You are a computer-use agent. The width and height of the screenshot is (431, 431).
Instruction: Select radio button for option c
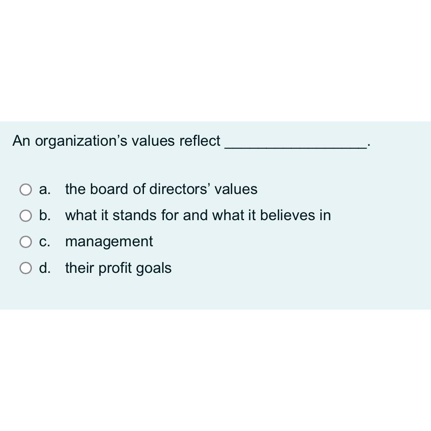[x=26, y=242]
